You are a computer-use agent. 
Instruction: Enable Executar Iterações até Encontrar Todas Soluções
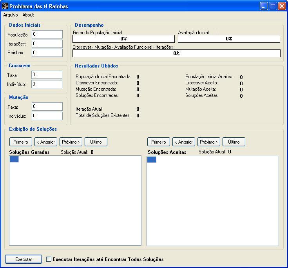tap(49, 259)
